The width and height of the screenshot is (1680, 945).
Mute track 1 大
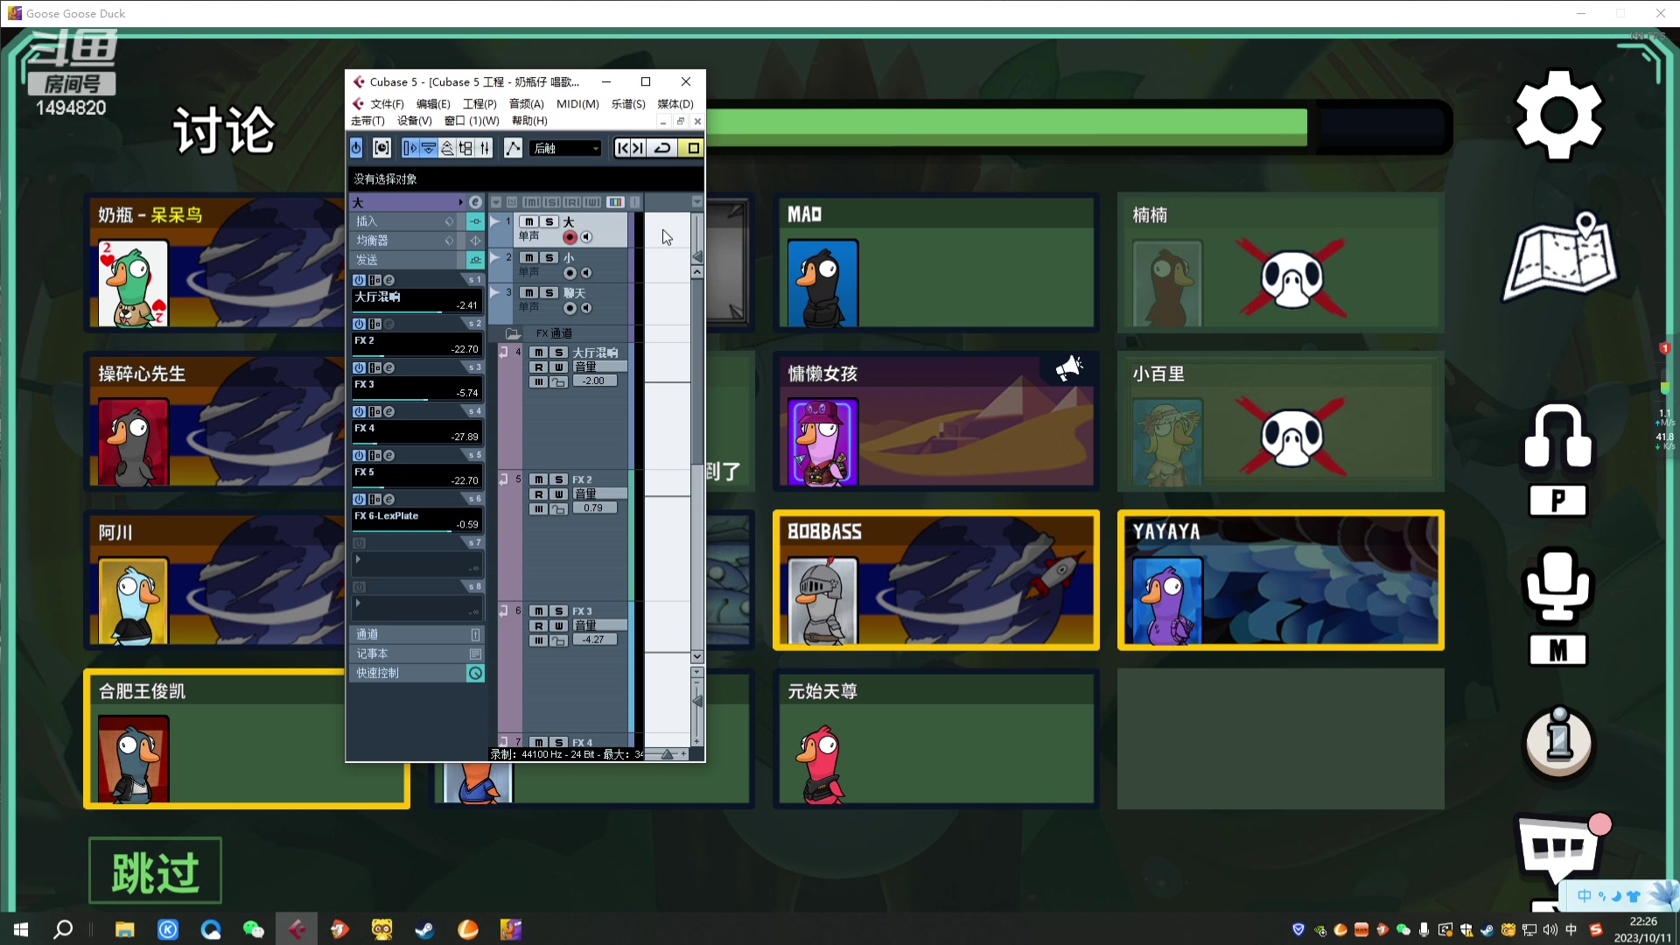tap(528, 221)
